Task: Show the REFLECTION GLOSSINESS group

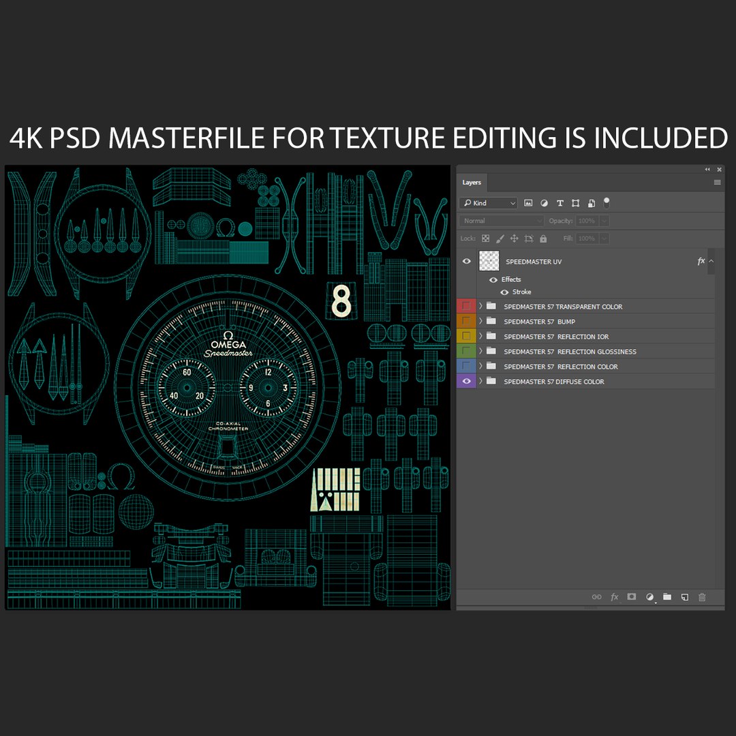Action: 466,351
